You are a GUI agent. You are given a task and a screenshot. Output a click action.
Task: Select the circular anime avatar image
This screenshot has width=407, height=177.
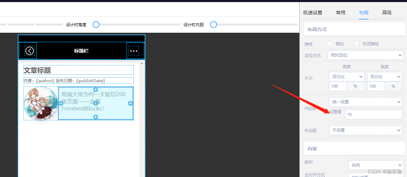pos(41,103)
